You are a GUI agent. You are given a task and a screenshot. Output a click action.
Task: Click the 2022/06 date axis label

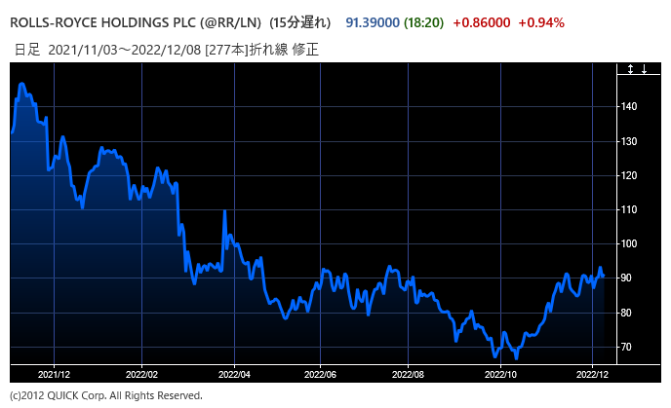pos(320,375)
